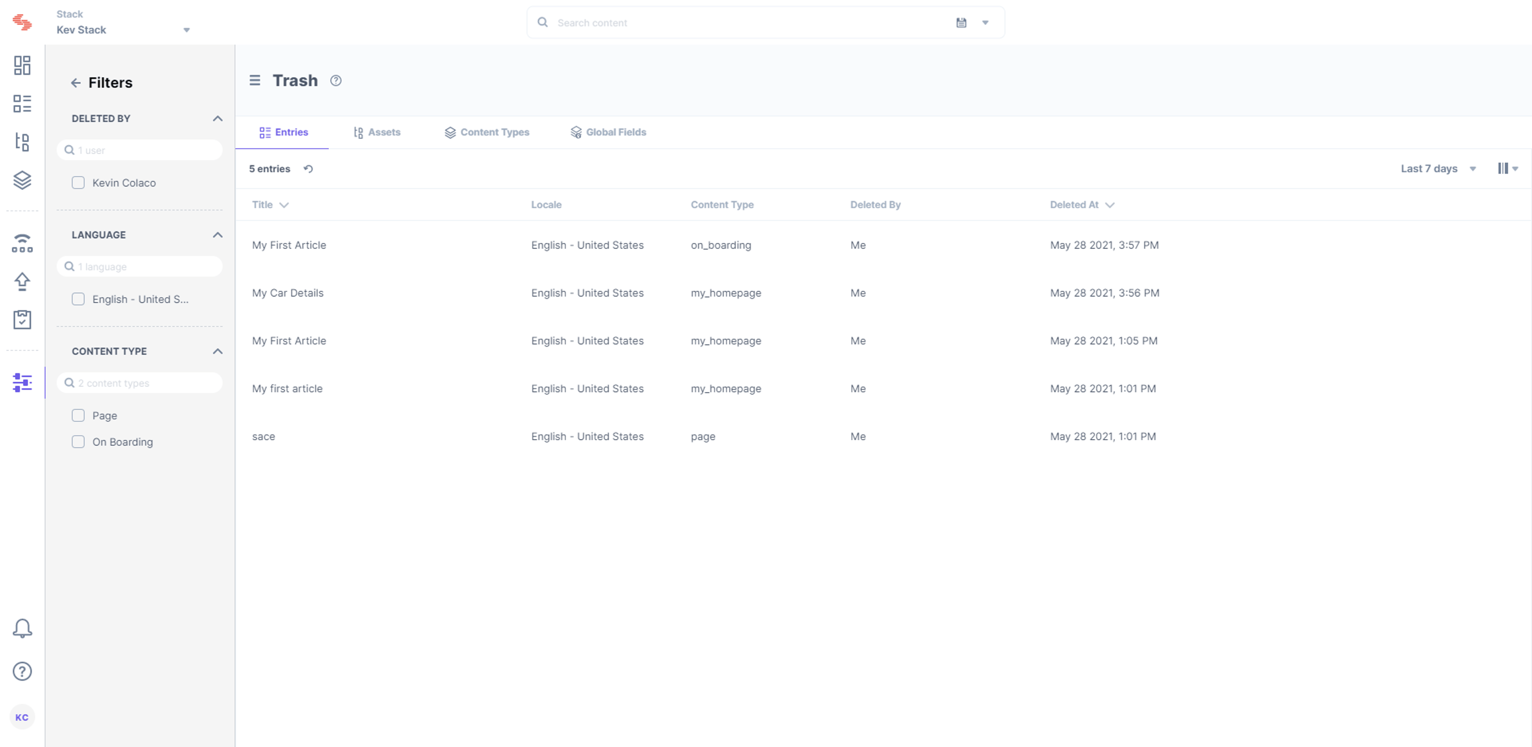Open the My Car Details entry
1532x747 pixels.
pyautogui.click(x=288, y=293)
